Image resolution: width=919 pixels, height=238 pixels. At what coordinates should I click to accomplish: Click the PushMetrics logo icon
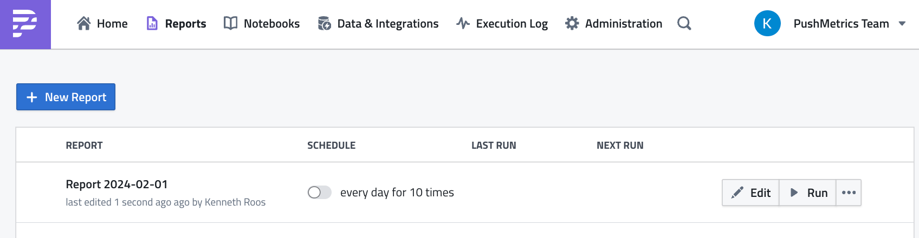[25, 24]
